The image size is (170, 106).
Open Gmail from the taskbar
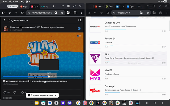click(104, 103)
